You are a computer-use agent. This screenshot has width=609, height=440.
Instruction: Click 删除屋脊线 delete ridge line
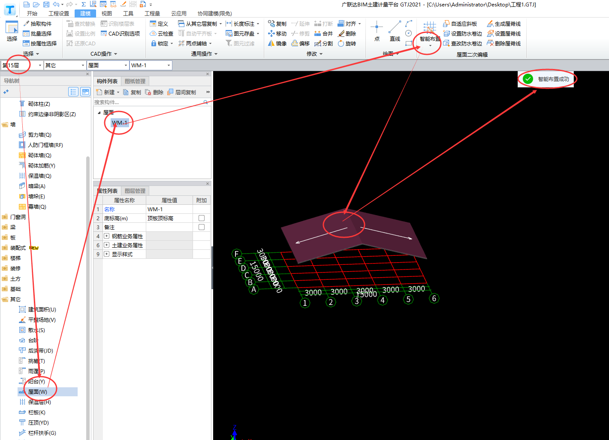(504, 43)
